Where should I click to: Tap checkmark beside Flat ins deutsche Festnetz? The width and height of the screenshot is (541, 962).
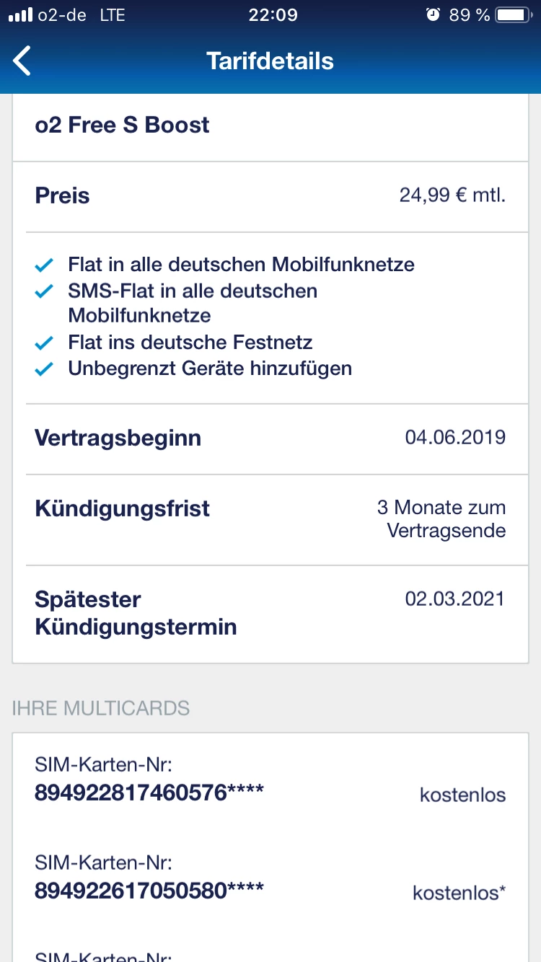[x=45, y=343]
